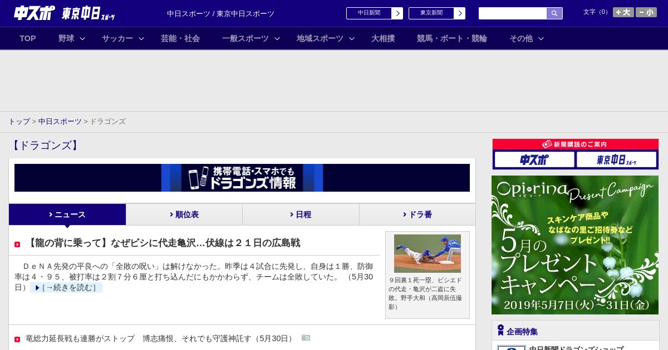This screenshot has width=668, height=350.
Task: Open the 【龍の背に乗って】 headline article
Action: tap(163, 243)
